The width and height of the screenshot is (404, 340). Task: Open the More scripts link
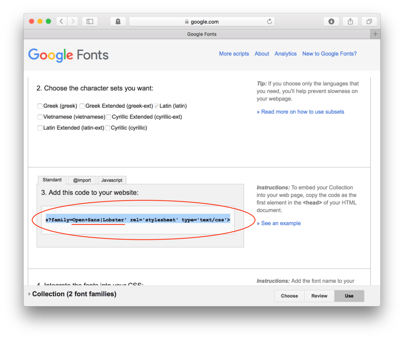click(x=234, y=53)
